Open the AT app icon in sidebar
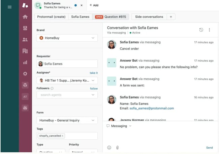 25,97
